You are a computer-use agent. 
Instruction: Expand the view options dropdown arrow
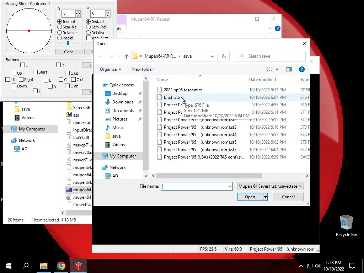coord(277,69)
